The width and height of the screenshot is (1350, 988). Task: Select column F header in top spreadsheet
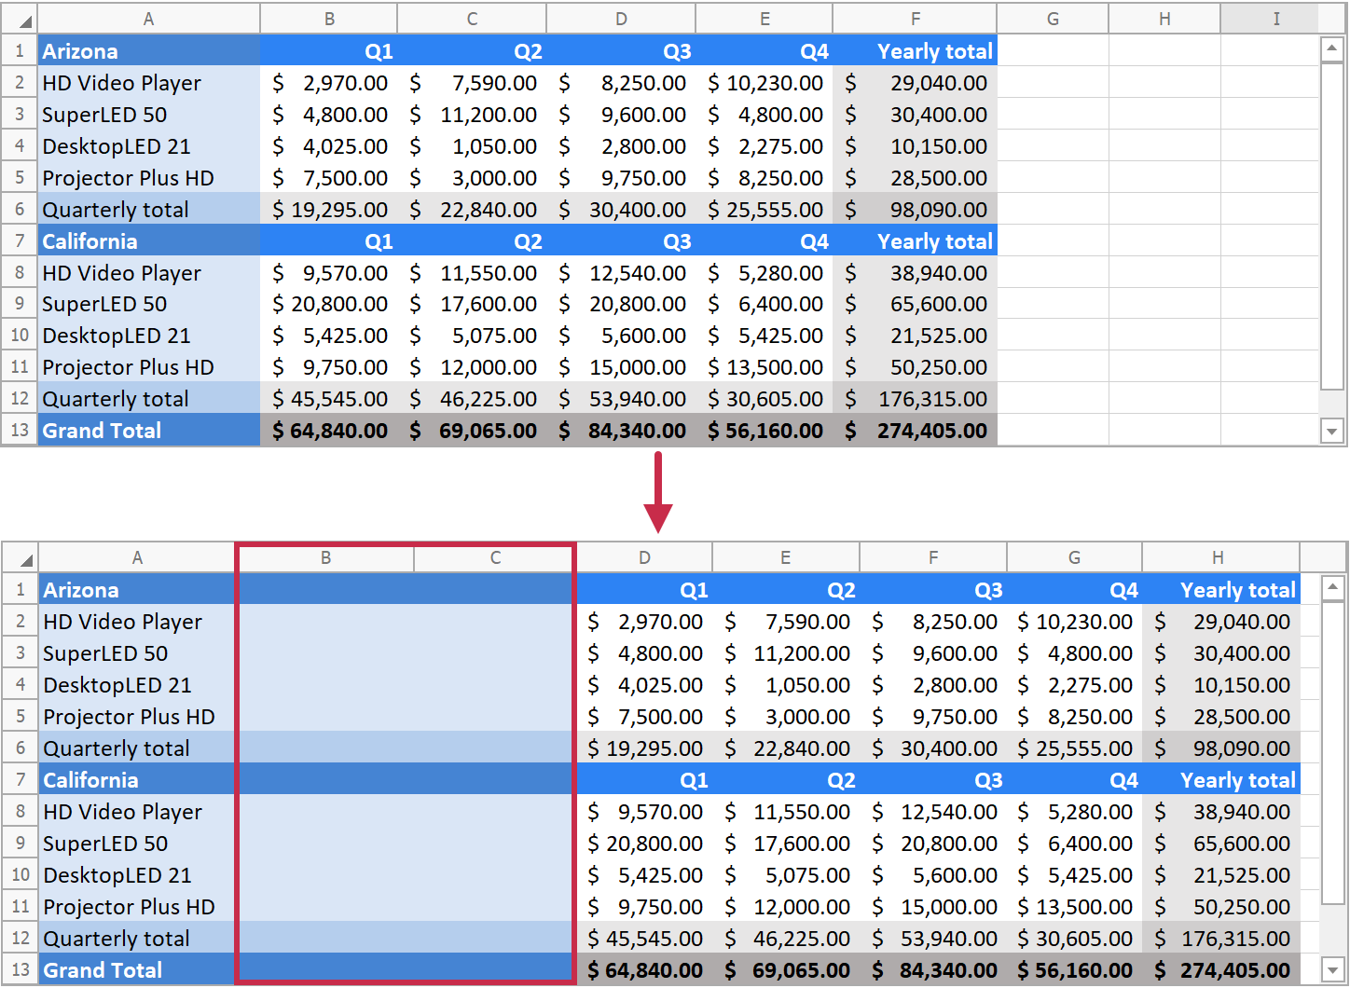915,19
